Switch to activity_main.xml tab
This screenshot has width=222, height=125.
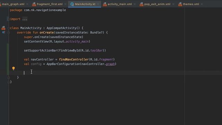point(120,4)
